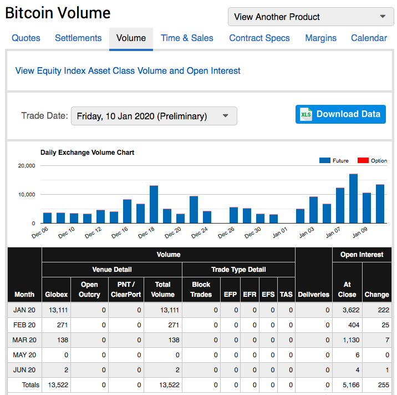Viewport: 397px width, 395px height.
Task: Click the Globex column header
Action: [56, 294]
